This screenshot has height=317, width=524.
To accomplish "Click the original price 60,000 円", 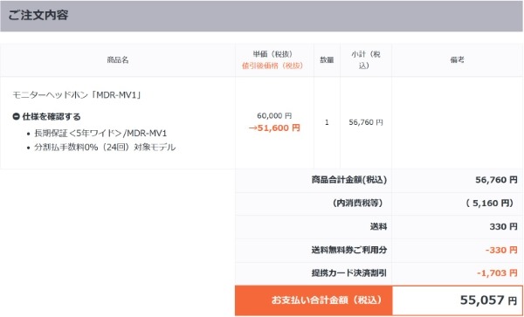I will [x=274, y=115].
